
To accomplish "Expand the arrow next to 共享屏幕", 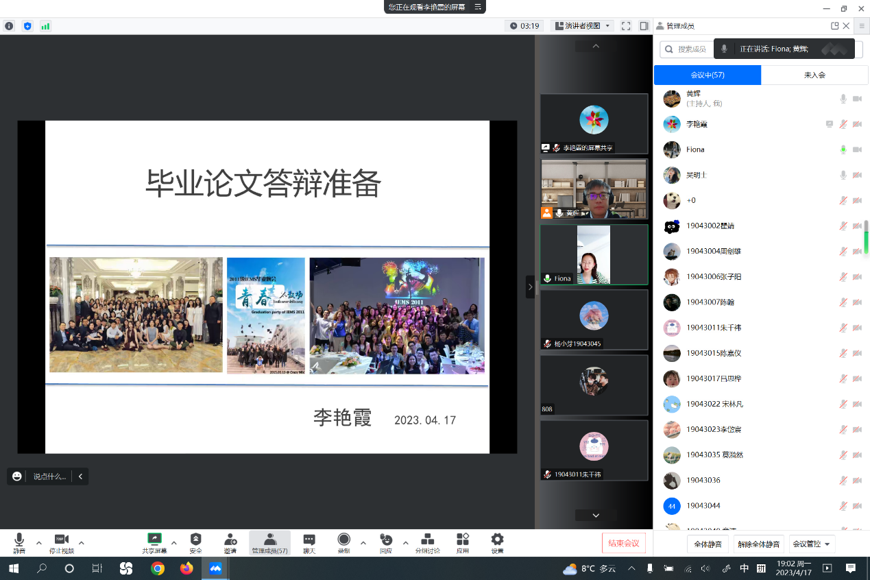I will pyautogui.click(x=174, y=542).
